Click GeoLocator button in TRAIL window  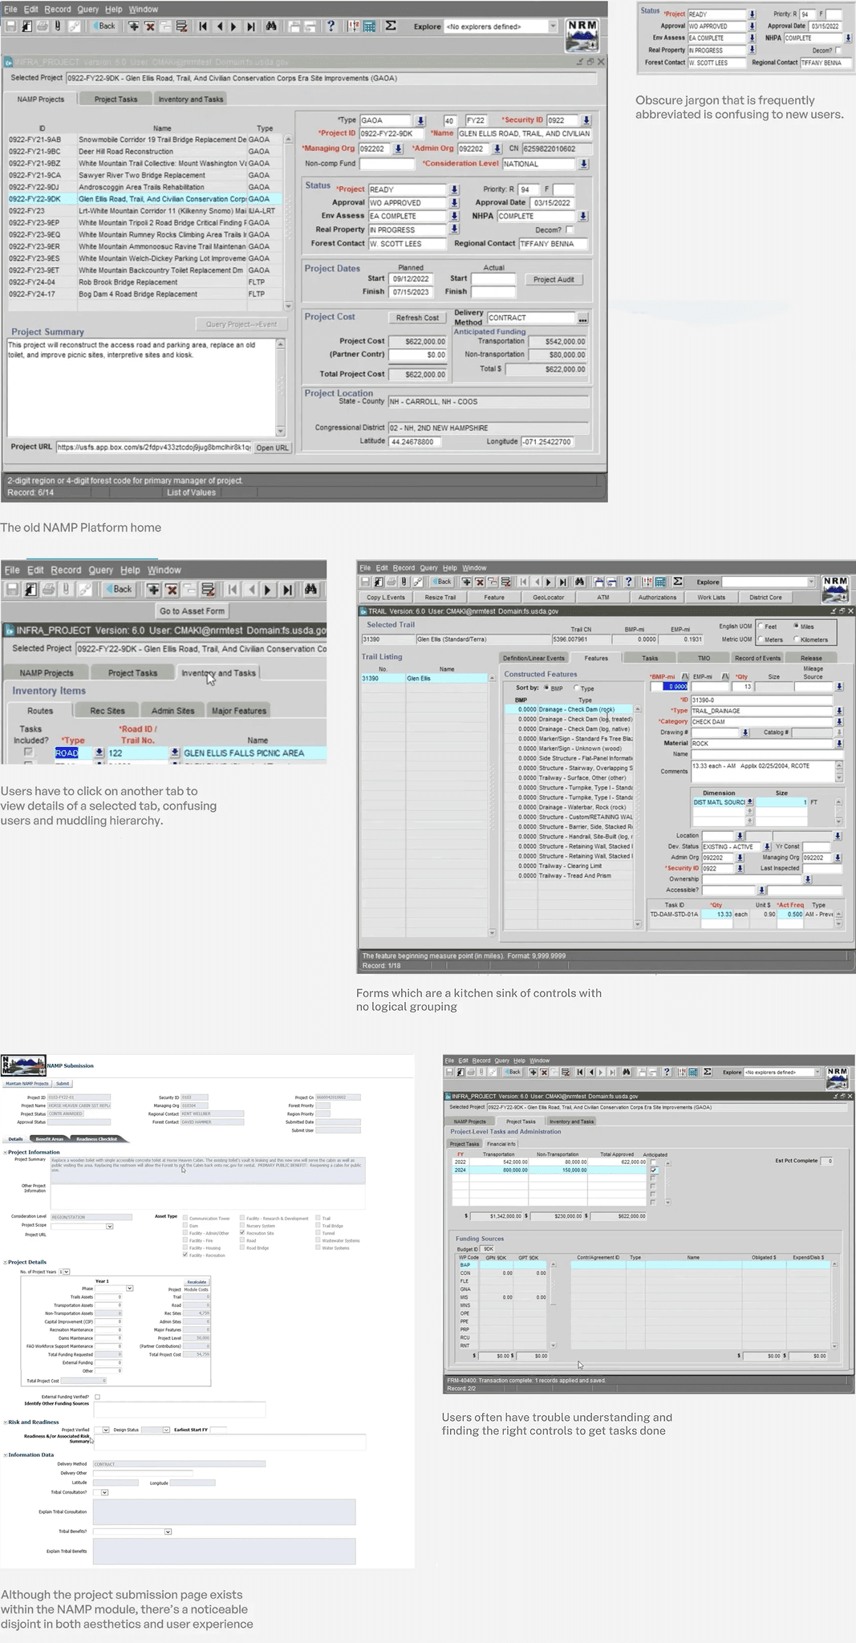pyautogui.click(x=549, y=598)
